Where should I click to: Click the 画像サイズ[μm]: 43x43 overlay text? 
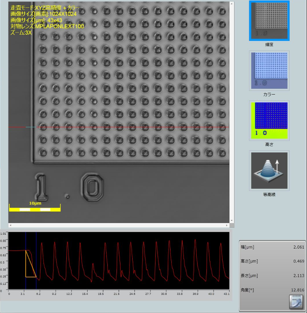36,20
